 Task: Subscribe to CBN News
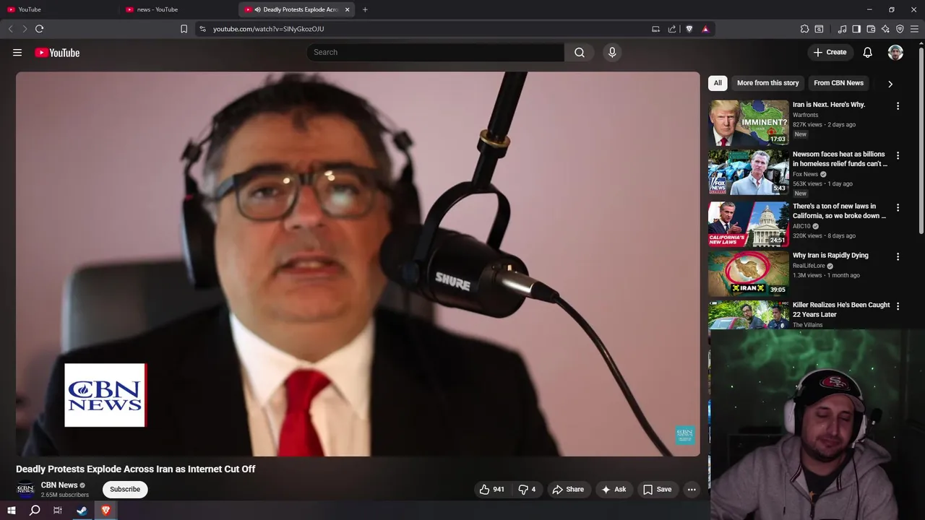(x=125, y=489)
